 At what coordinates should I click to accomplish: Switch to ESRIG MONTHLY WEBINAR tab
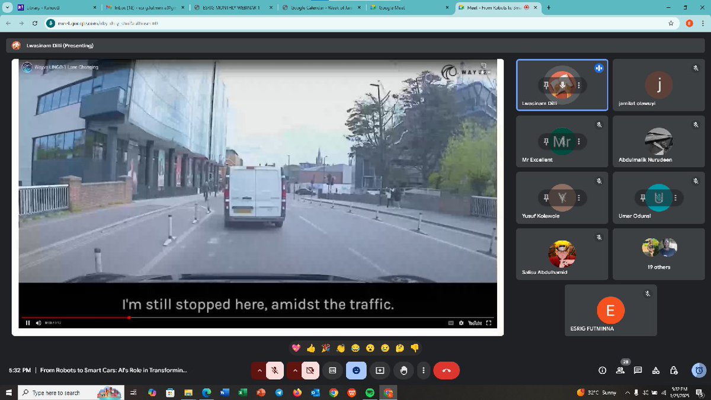click(x=234, y=7)
